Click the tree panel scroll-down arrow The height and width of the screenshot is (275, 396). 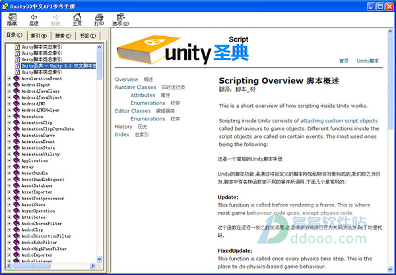tap(100, 259)
